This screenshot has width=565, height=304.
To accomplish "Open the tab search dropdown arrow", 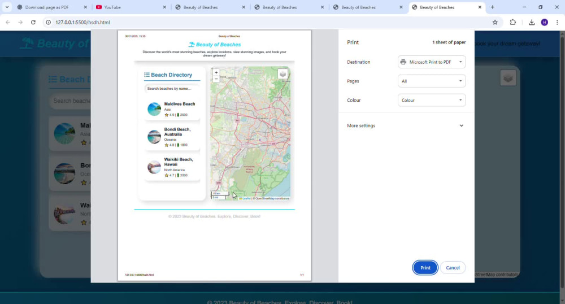I will tap(7, 7).
